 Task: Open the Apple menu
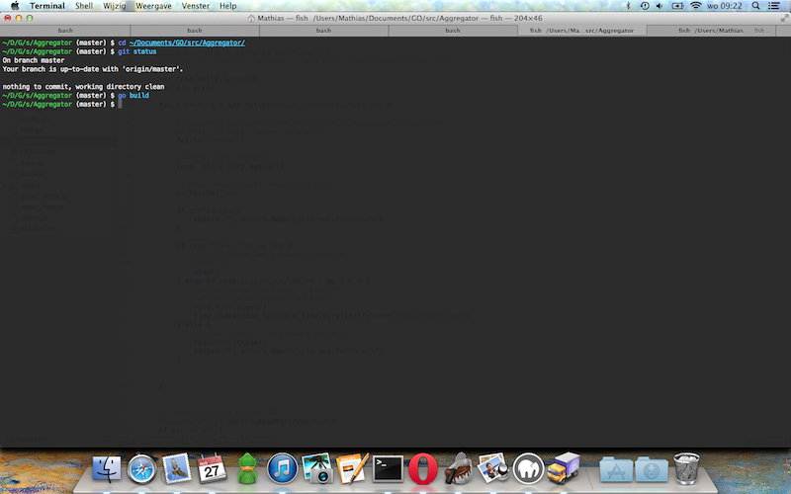tap(15, 6)
